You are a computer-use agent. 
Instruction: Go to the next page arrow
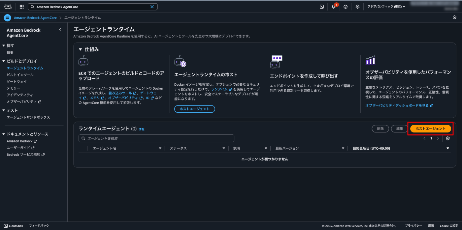[438, 138]
